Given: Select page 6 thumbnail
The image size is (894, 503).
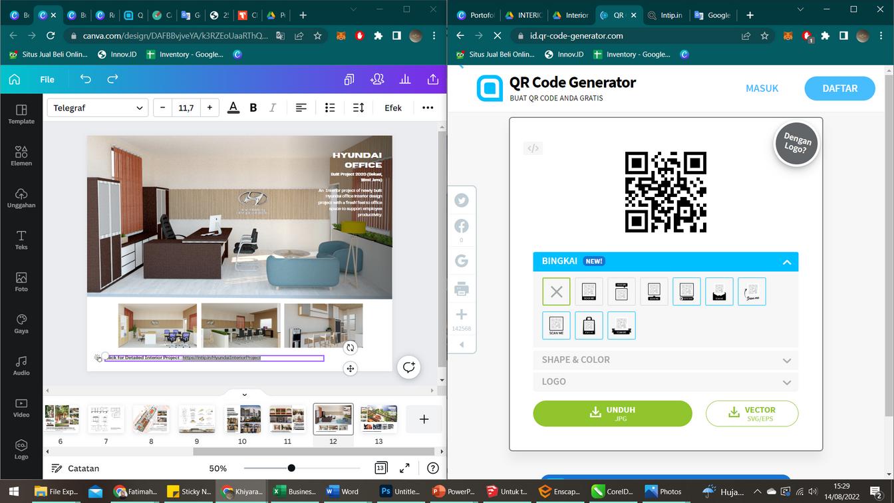Looking at the screenshot, I should click(x=61, y=419).
